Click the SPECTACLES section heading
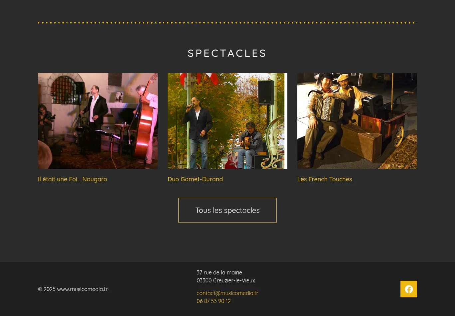Screen dimensions: 455x316 click(227, 53)
